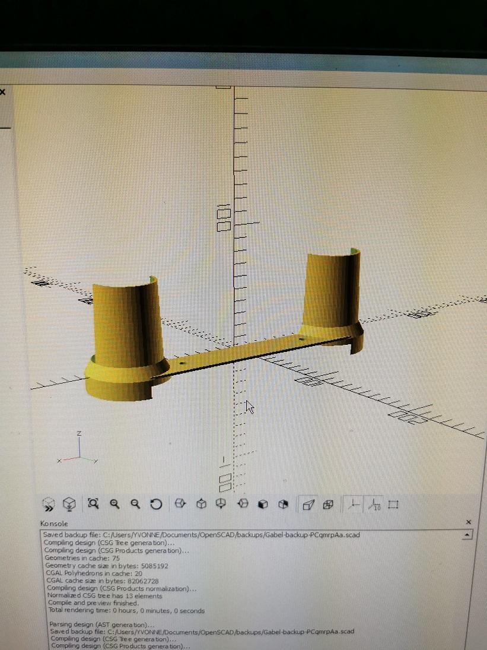Switch to the Front view cube icon
The image size is (487, 650).
pos(263,505)
